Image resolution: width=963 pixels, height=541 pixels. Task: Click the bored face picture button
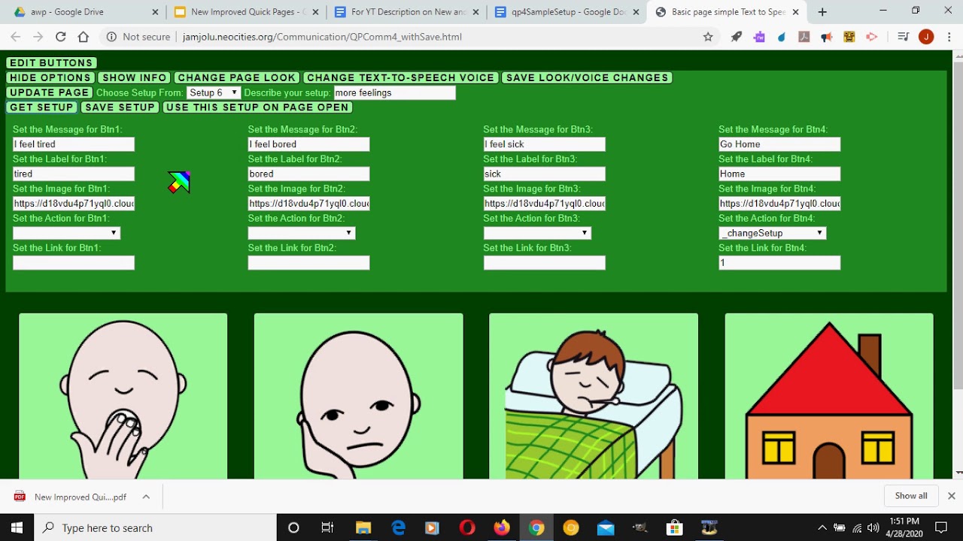[358, 396]
